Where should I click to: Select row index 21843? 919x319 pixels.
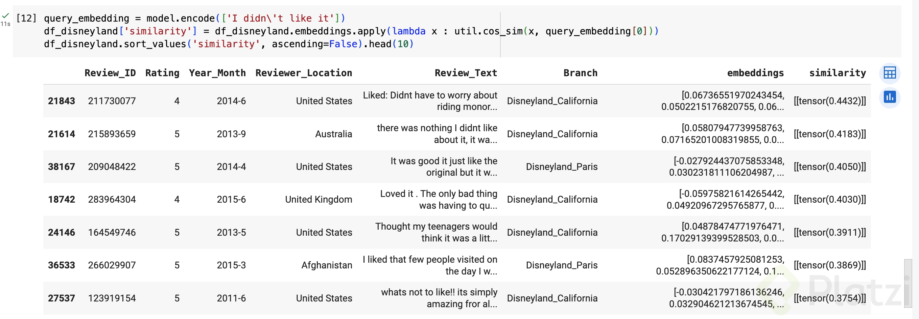[x=61, y=101]
